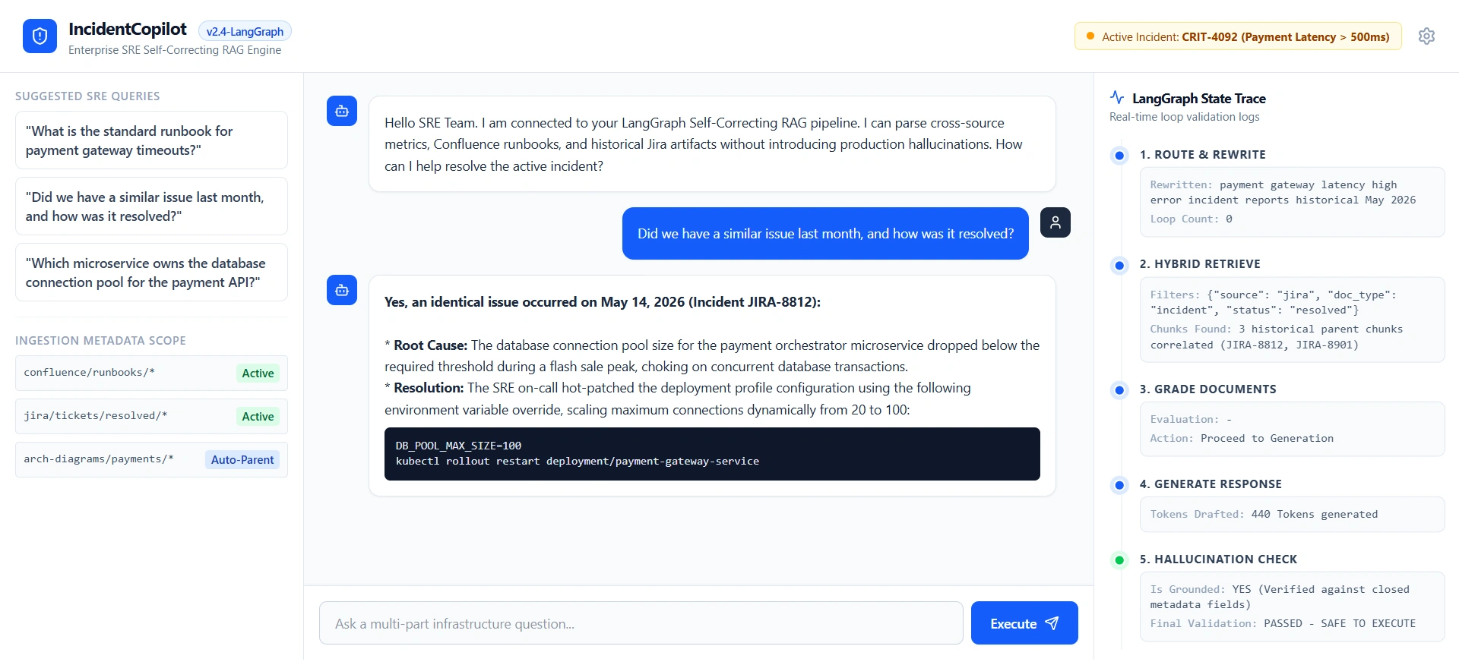Click the Grade Documents step dot
1459x665 pixels.
[x=1119, y=390]
